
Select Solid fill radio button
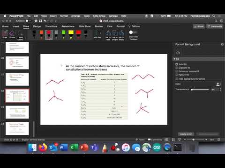pyautogui.click(x=177, y=64)
